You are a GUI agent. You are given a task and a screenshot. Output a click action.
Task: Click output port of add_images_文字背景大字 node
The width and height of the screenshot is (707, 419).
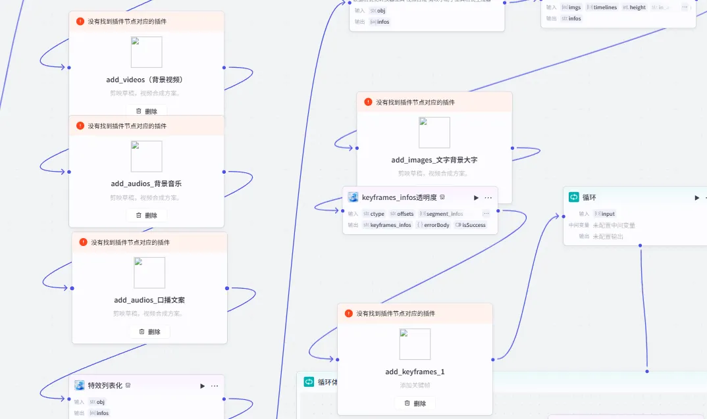[512, 148]
